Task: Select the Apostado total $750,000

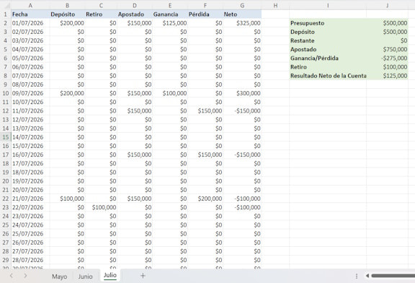Action: pos(387,49)
